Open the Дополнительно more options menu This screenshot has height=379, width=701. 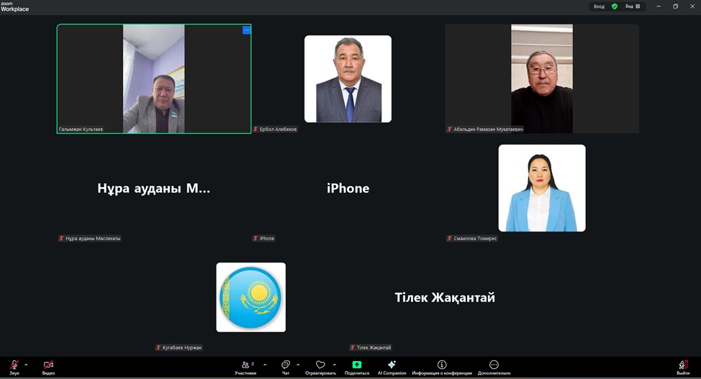click(x=494, y=366)
